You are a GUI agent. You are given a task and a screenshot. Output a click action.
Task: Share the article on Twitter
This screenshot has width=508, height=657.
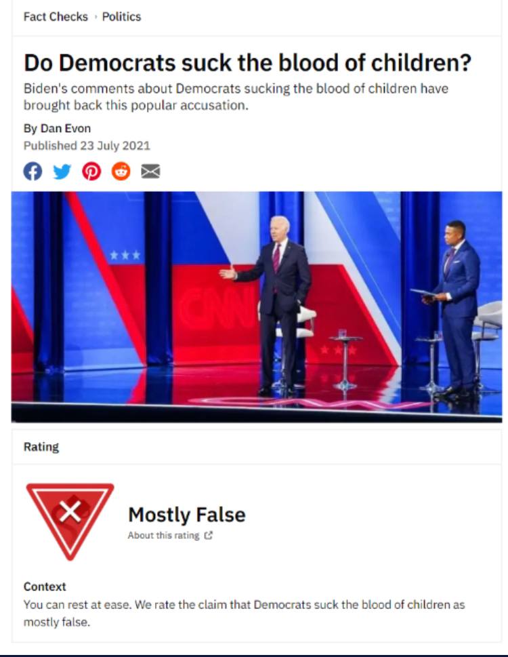coord(62,171)
